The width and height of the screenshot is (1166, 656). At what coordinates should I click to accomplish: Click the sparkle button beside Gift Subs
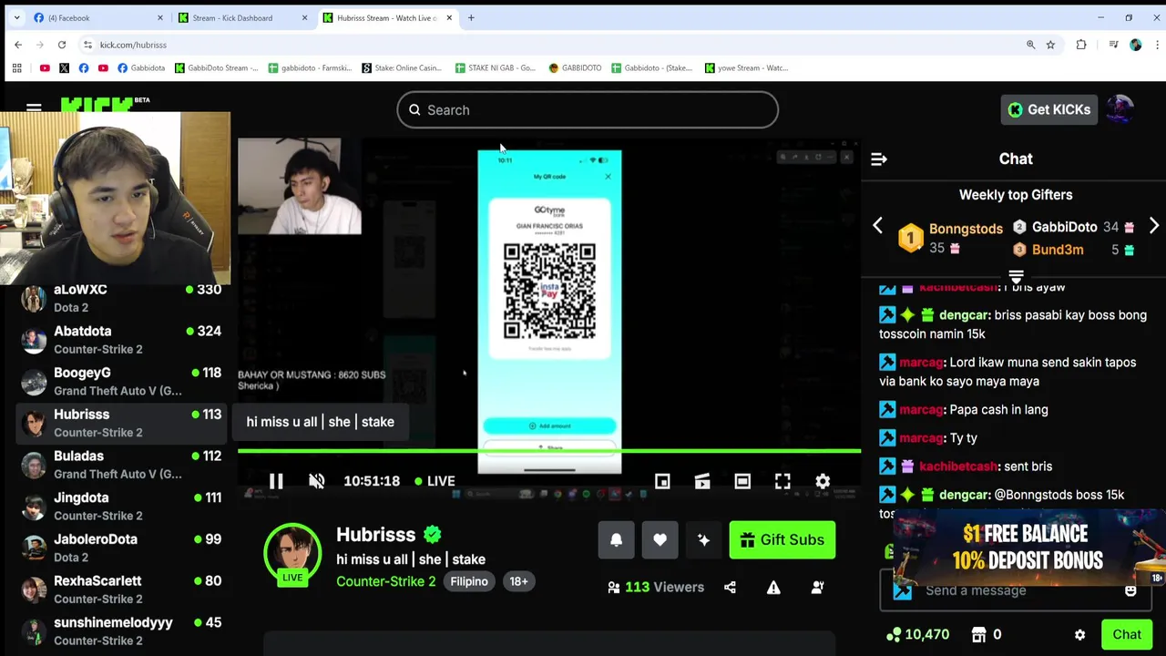coord(703,539)
